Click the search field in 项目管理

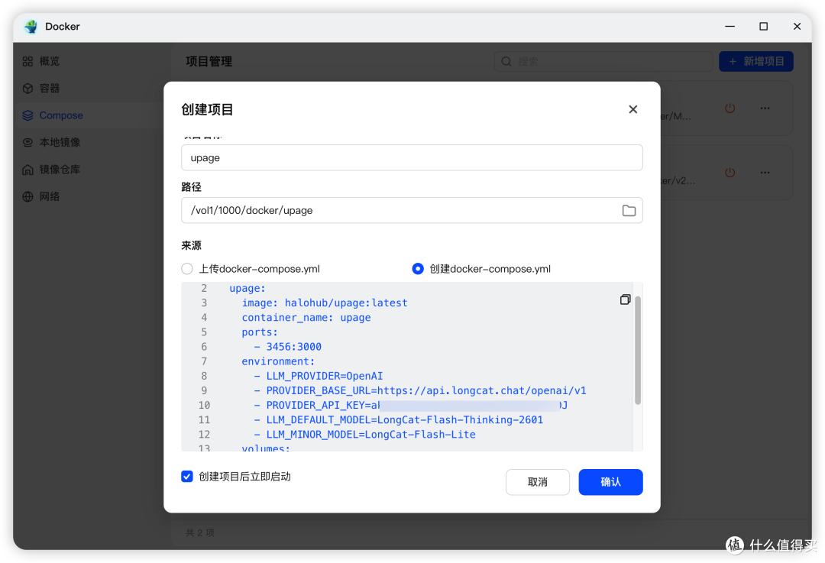coord(603,62)
